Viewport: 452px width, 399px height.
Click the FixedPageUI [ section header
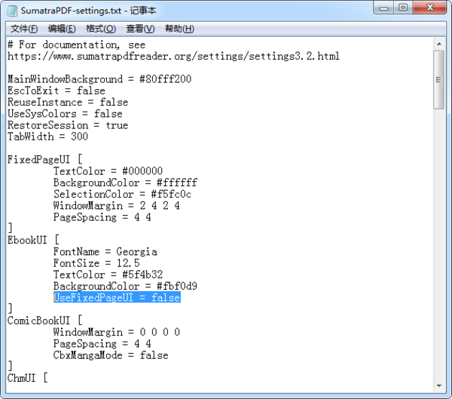click(x=44, y=159)
